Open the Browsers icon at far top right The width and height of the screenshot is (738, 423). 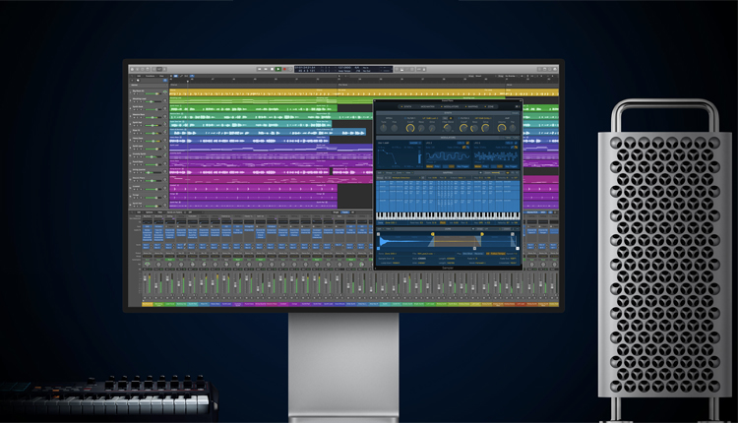[x=555, y=69]
